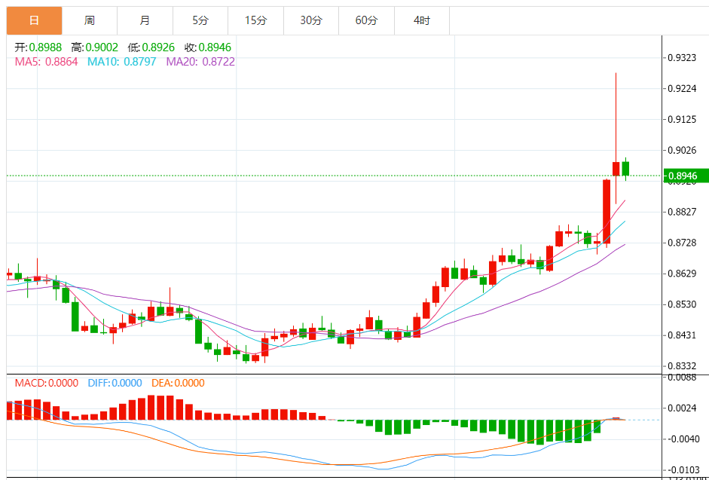
Task: Click the green current price tag 0.8946
Action: click(x=686, y=176)
